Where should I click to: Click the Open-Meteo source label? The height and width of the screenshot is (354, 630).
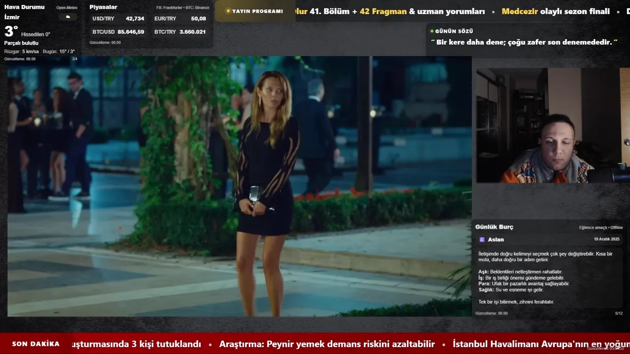67,7
